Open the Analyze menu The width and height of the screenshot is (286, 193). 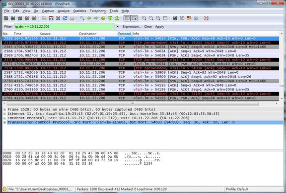[64, 11]
